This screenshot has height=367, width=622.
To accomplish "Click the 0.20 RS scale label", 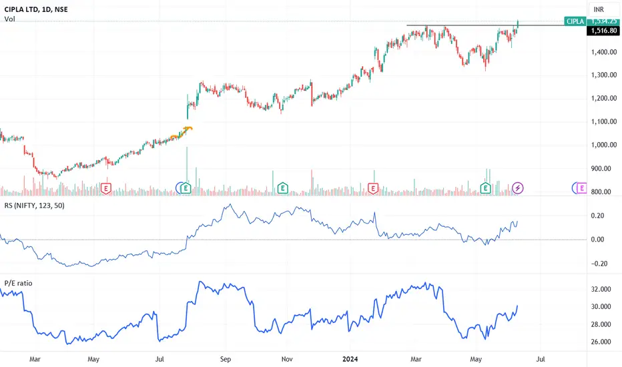I will 598,216.
